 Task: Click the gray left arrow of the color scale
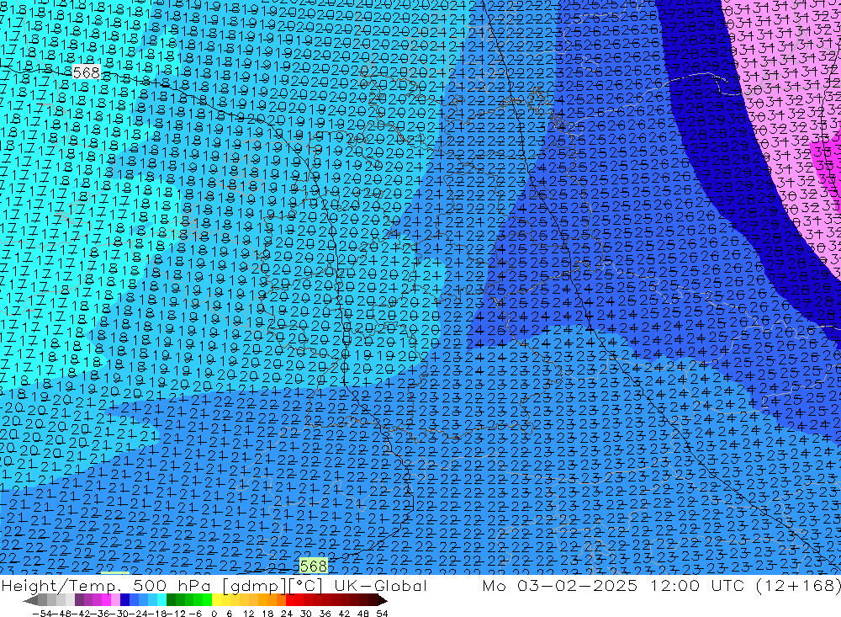[30, 600]
